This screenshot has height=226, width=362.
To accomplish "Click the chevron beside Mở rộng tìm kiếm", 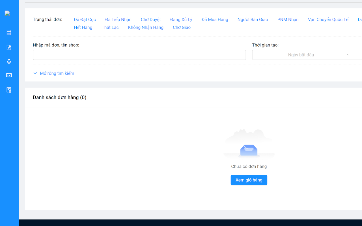I will (x=35, y=73).
